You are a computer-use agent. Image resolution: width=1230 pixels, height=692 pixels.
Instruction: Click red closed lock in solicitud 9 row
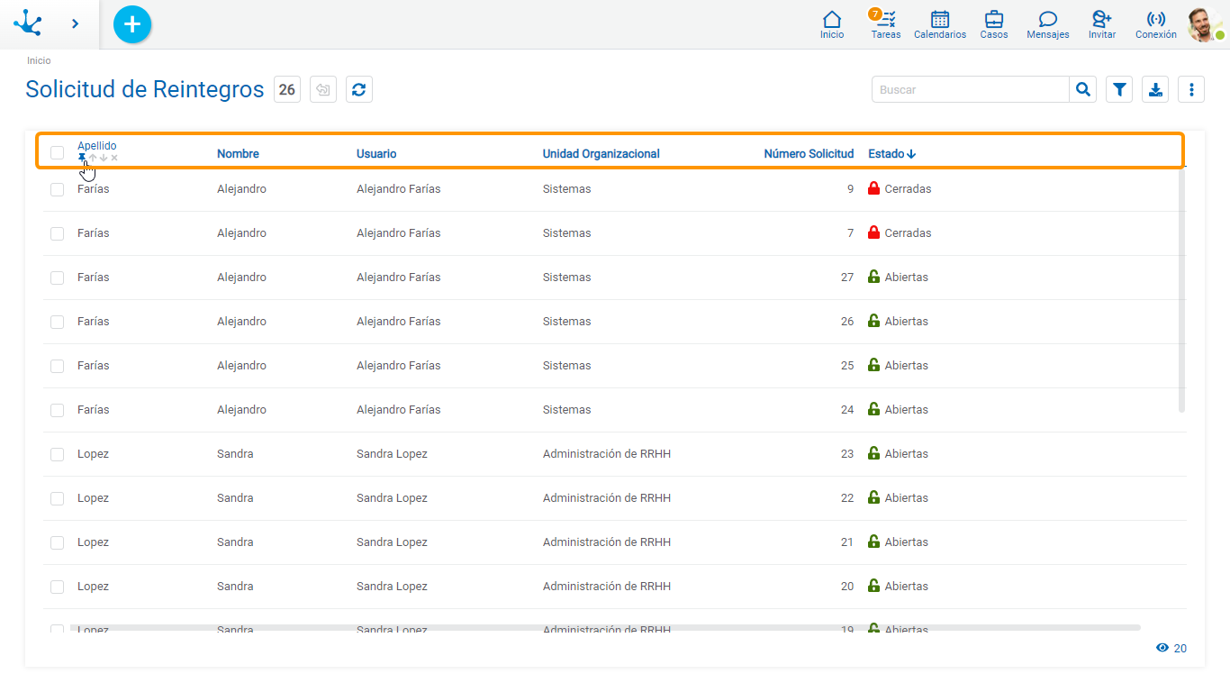pos(873,188)
